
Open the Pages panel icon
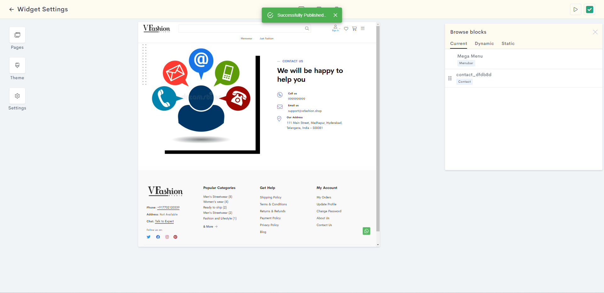(x=17, y=35)
